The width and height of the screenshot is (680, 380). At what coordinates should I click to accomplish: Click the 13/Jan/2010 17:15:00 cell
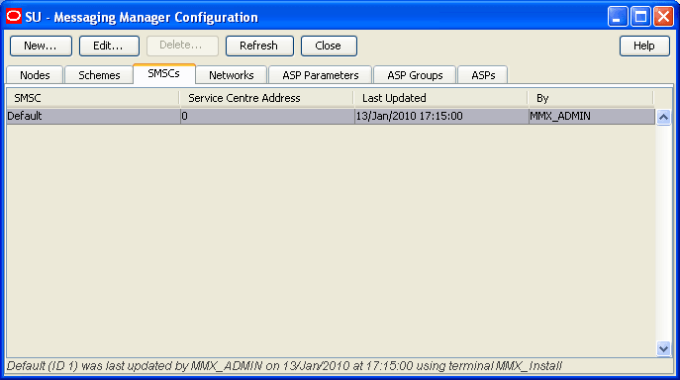click(441, 116)
